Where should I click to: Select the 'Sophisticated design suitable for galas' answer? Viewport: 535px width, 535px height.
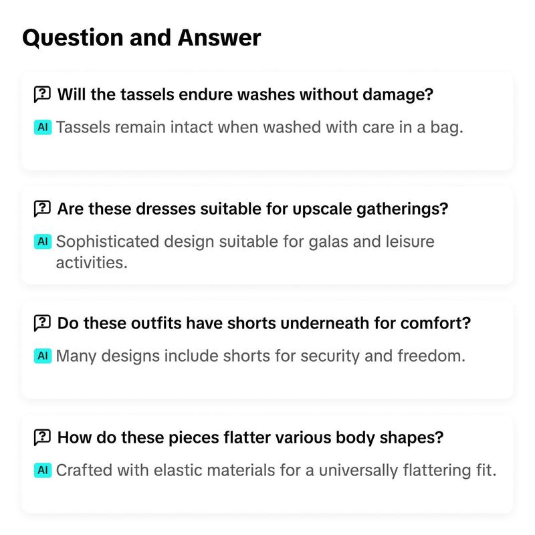click(245, 252)
